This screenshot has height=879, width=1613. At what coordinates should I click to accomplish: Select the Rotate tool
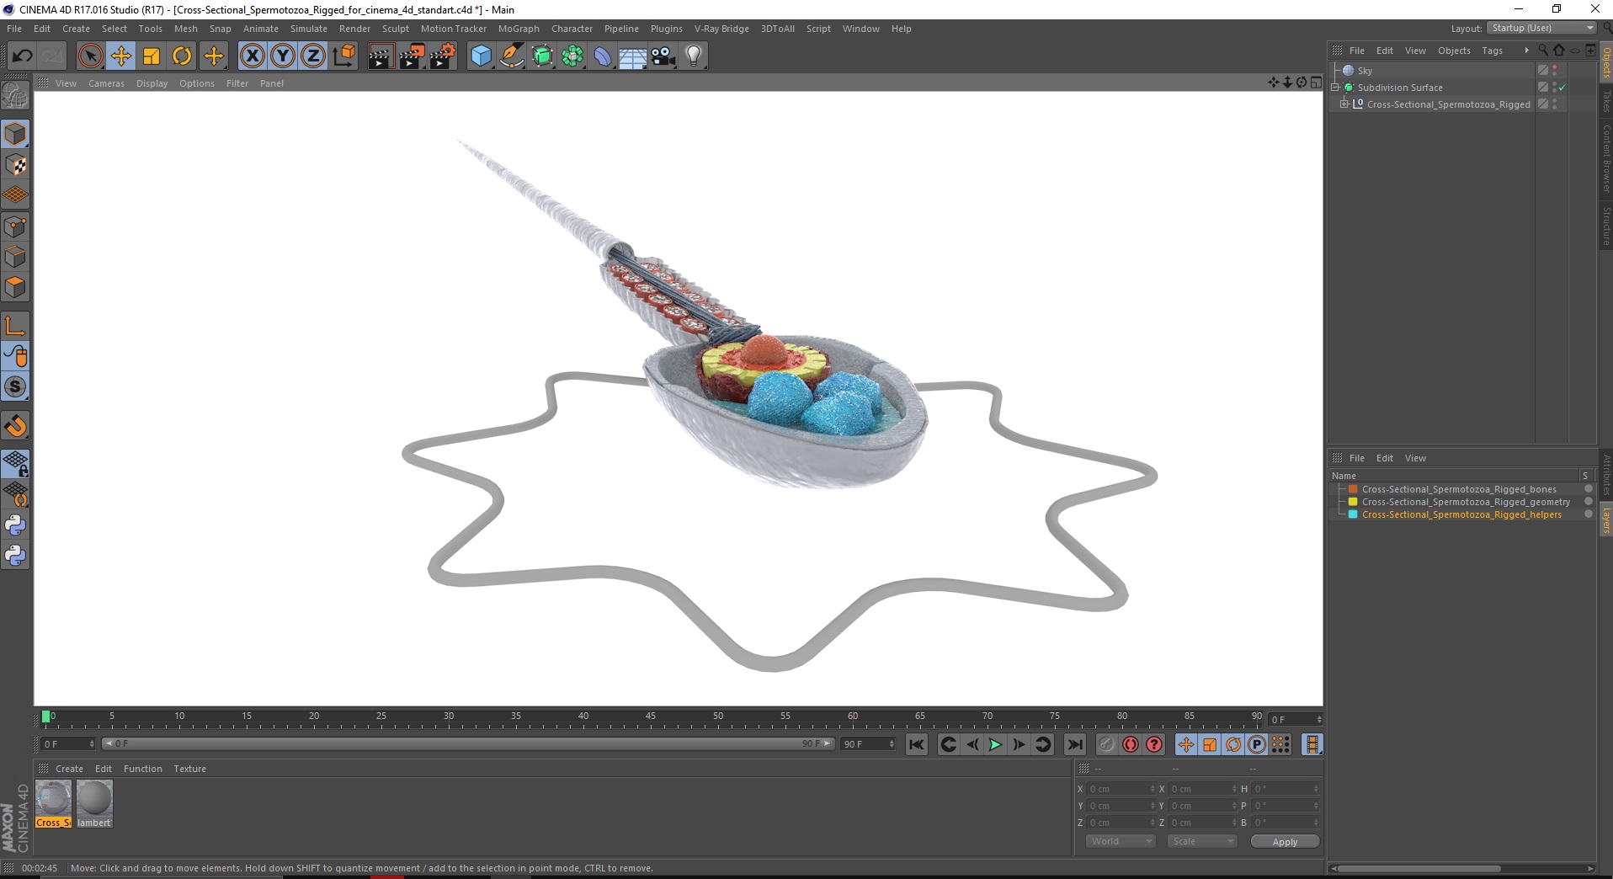(182, 56)
